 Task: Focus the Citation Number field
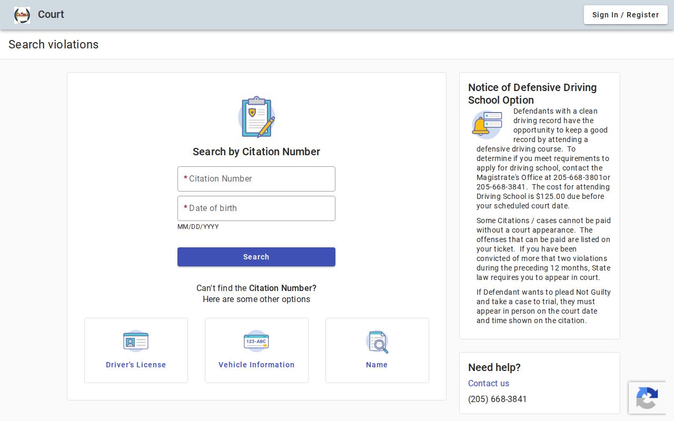click(256, 179)
